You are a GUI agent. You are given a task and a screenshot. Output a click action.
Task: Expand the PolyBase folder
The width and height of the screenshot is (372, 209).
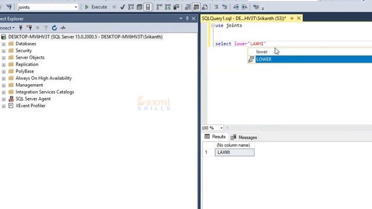(x=3, y=71)
